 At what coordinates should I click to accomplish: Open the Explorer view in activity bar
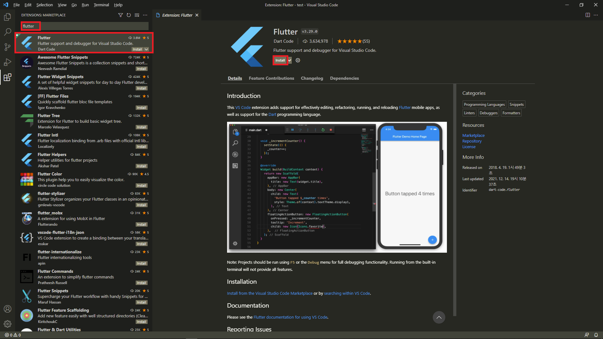tap(8, 17)
